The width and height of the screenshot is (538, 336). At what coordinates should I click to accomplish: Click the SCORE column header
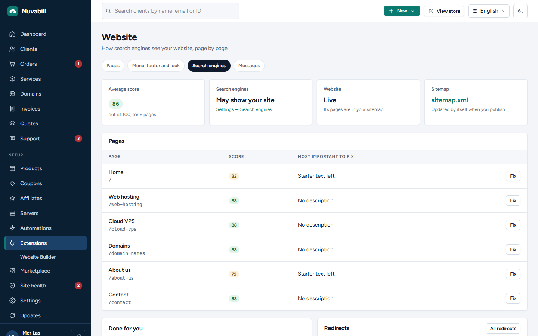coord(236,156)
